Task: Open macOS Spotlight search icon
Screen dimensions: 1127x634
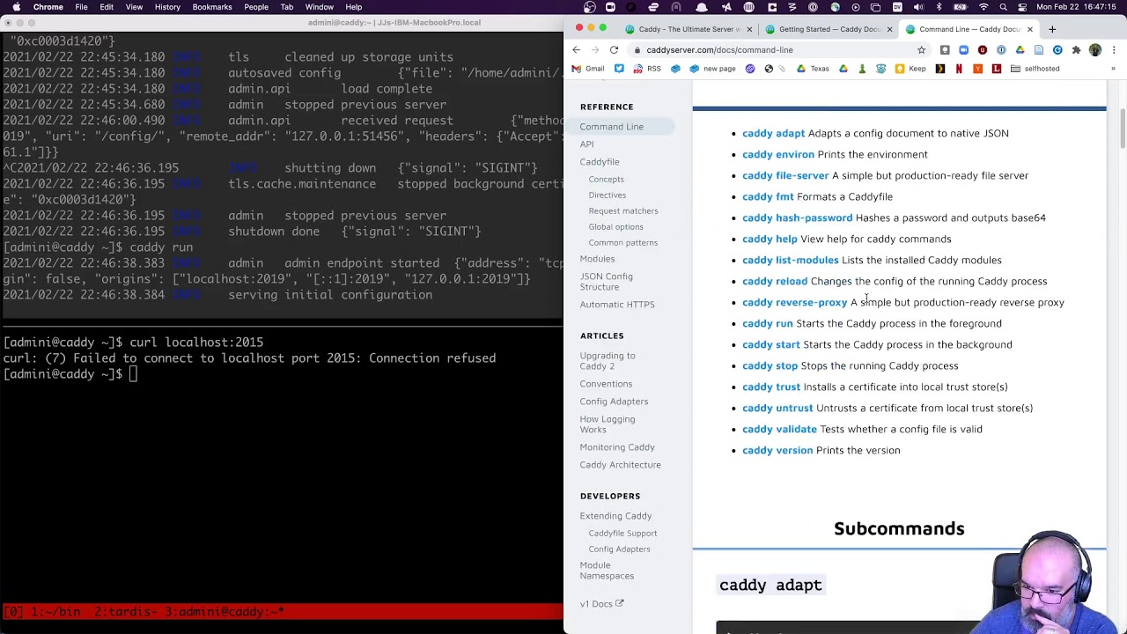Action: click(x=1003, y=7)
